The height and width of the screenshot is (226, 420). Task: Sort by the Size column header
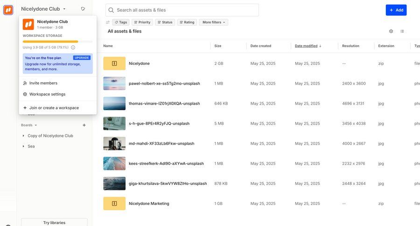pos(218,46)
